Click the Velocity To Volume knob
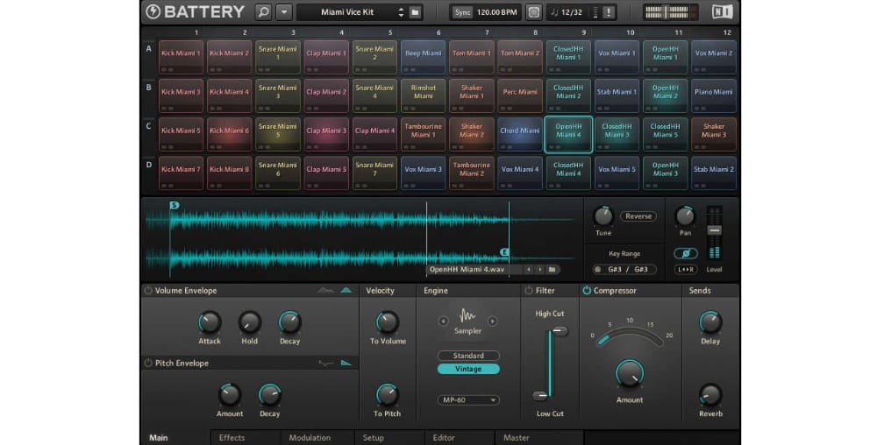 tap(387, 322)
